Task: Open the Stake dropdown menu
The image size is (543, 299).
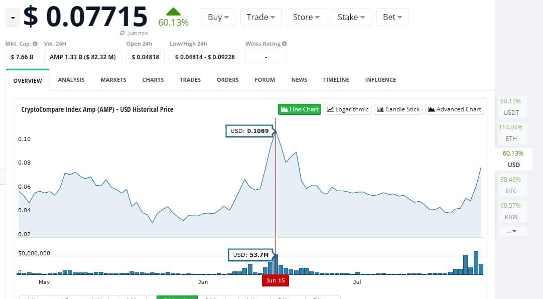Action: (351, 17)
